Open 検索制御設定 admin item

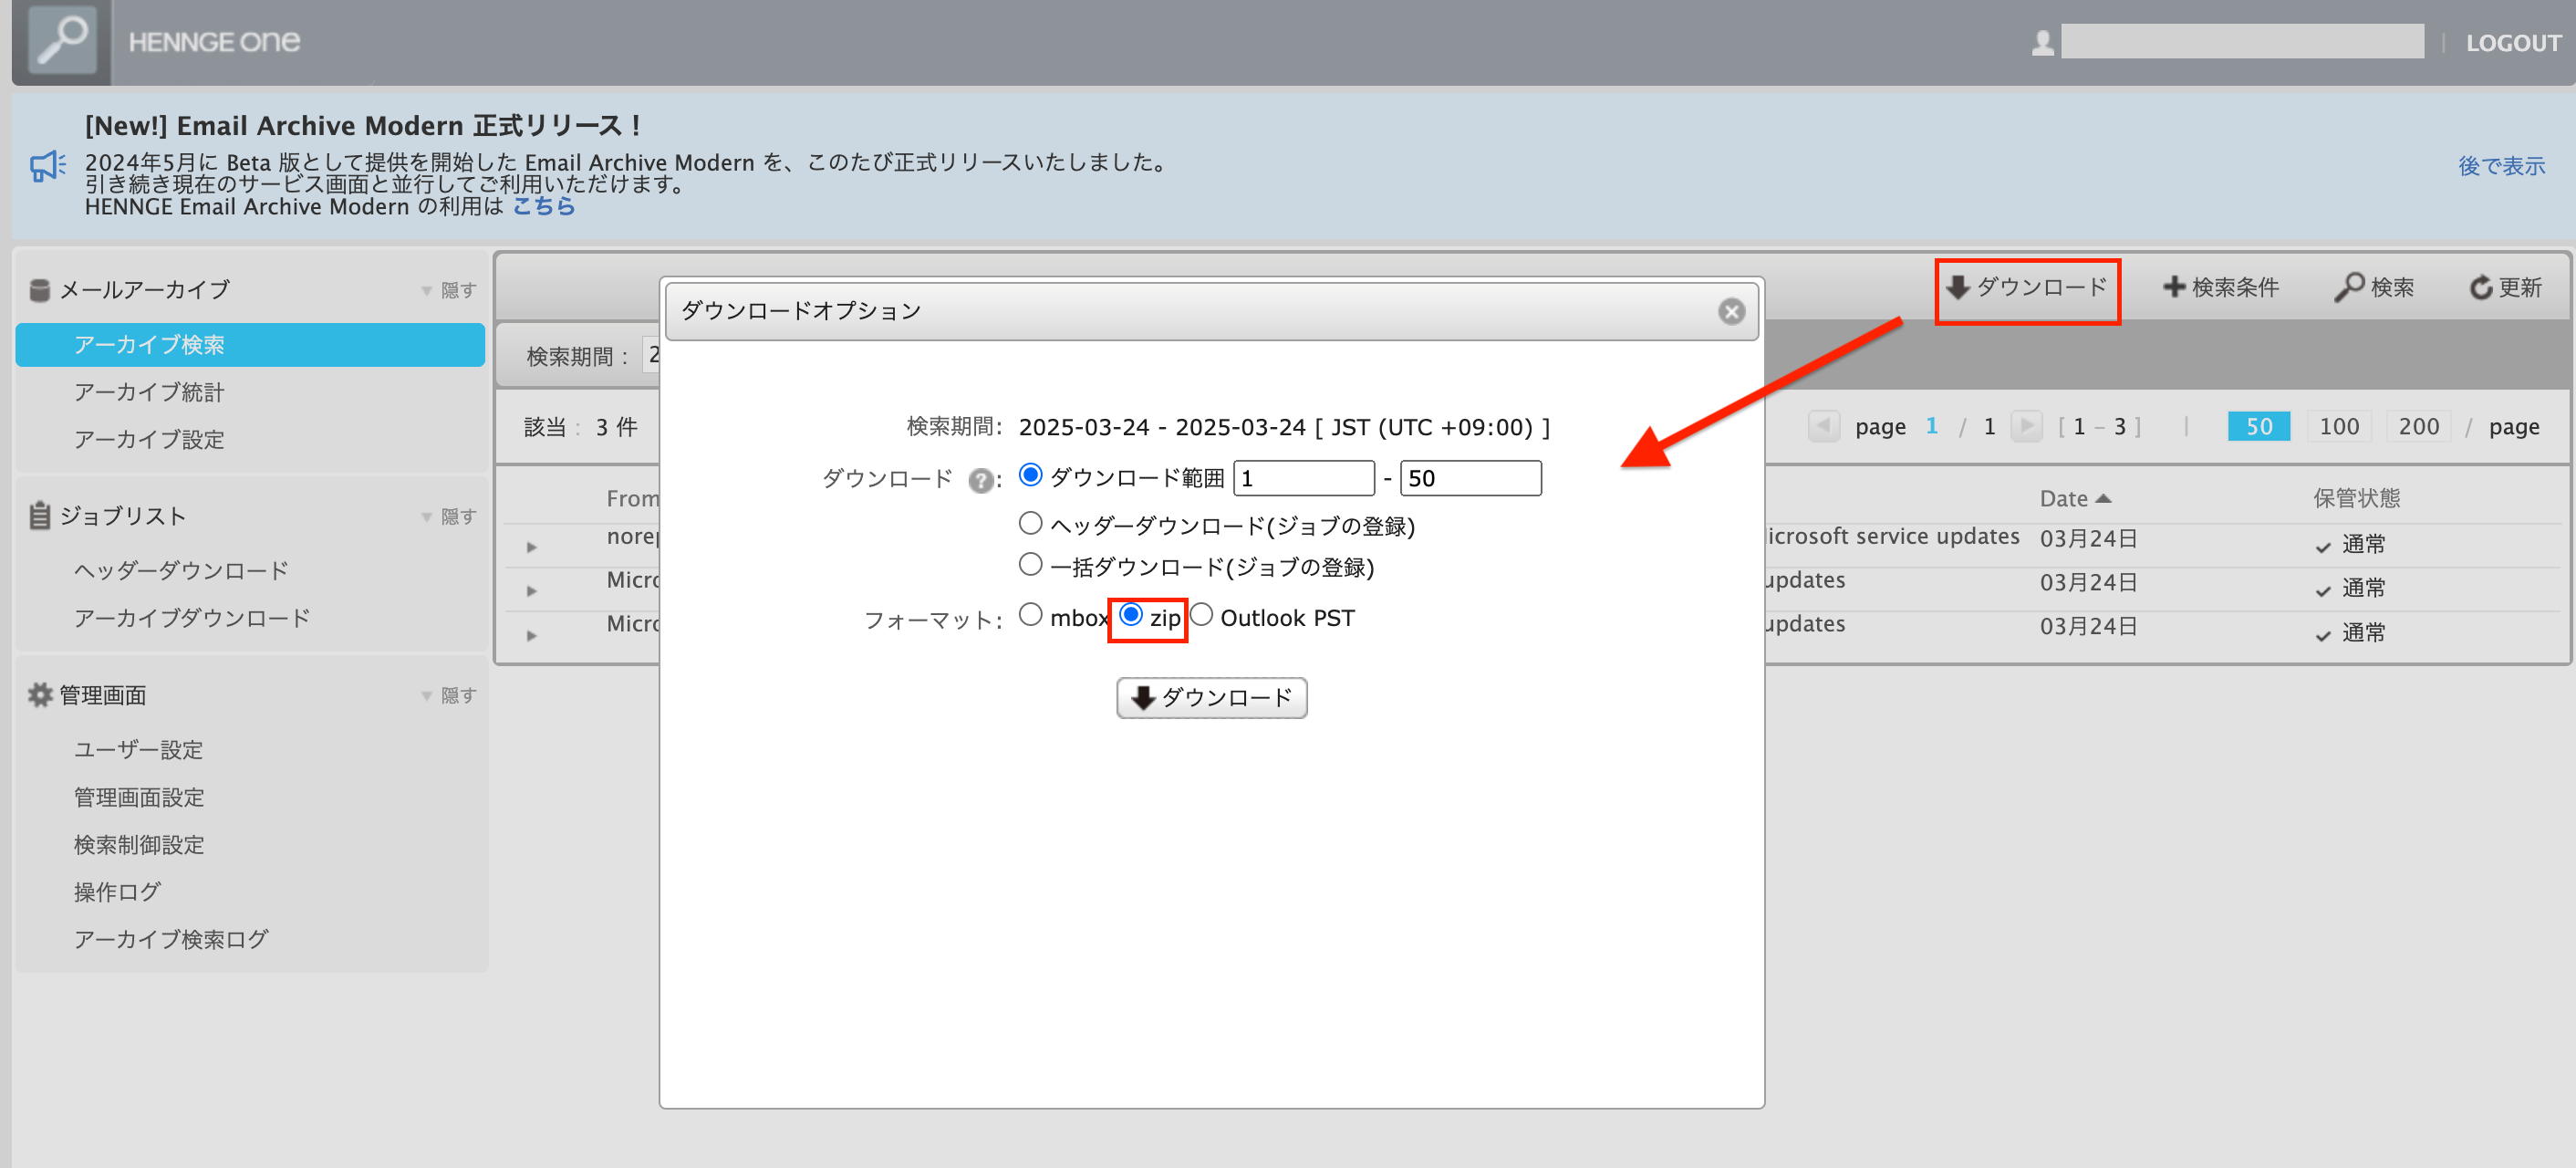[x=139, y=844]
